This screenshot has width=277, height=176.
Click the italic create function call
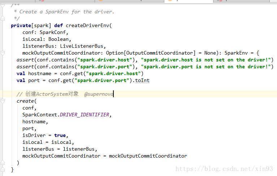click(x=25, y=101)
